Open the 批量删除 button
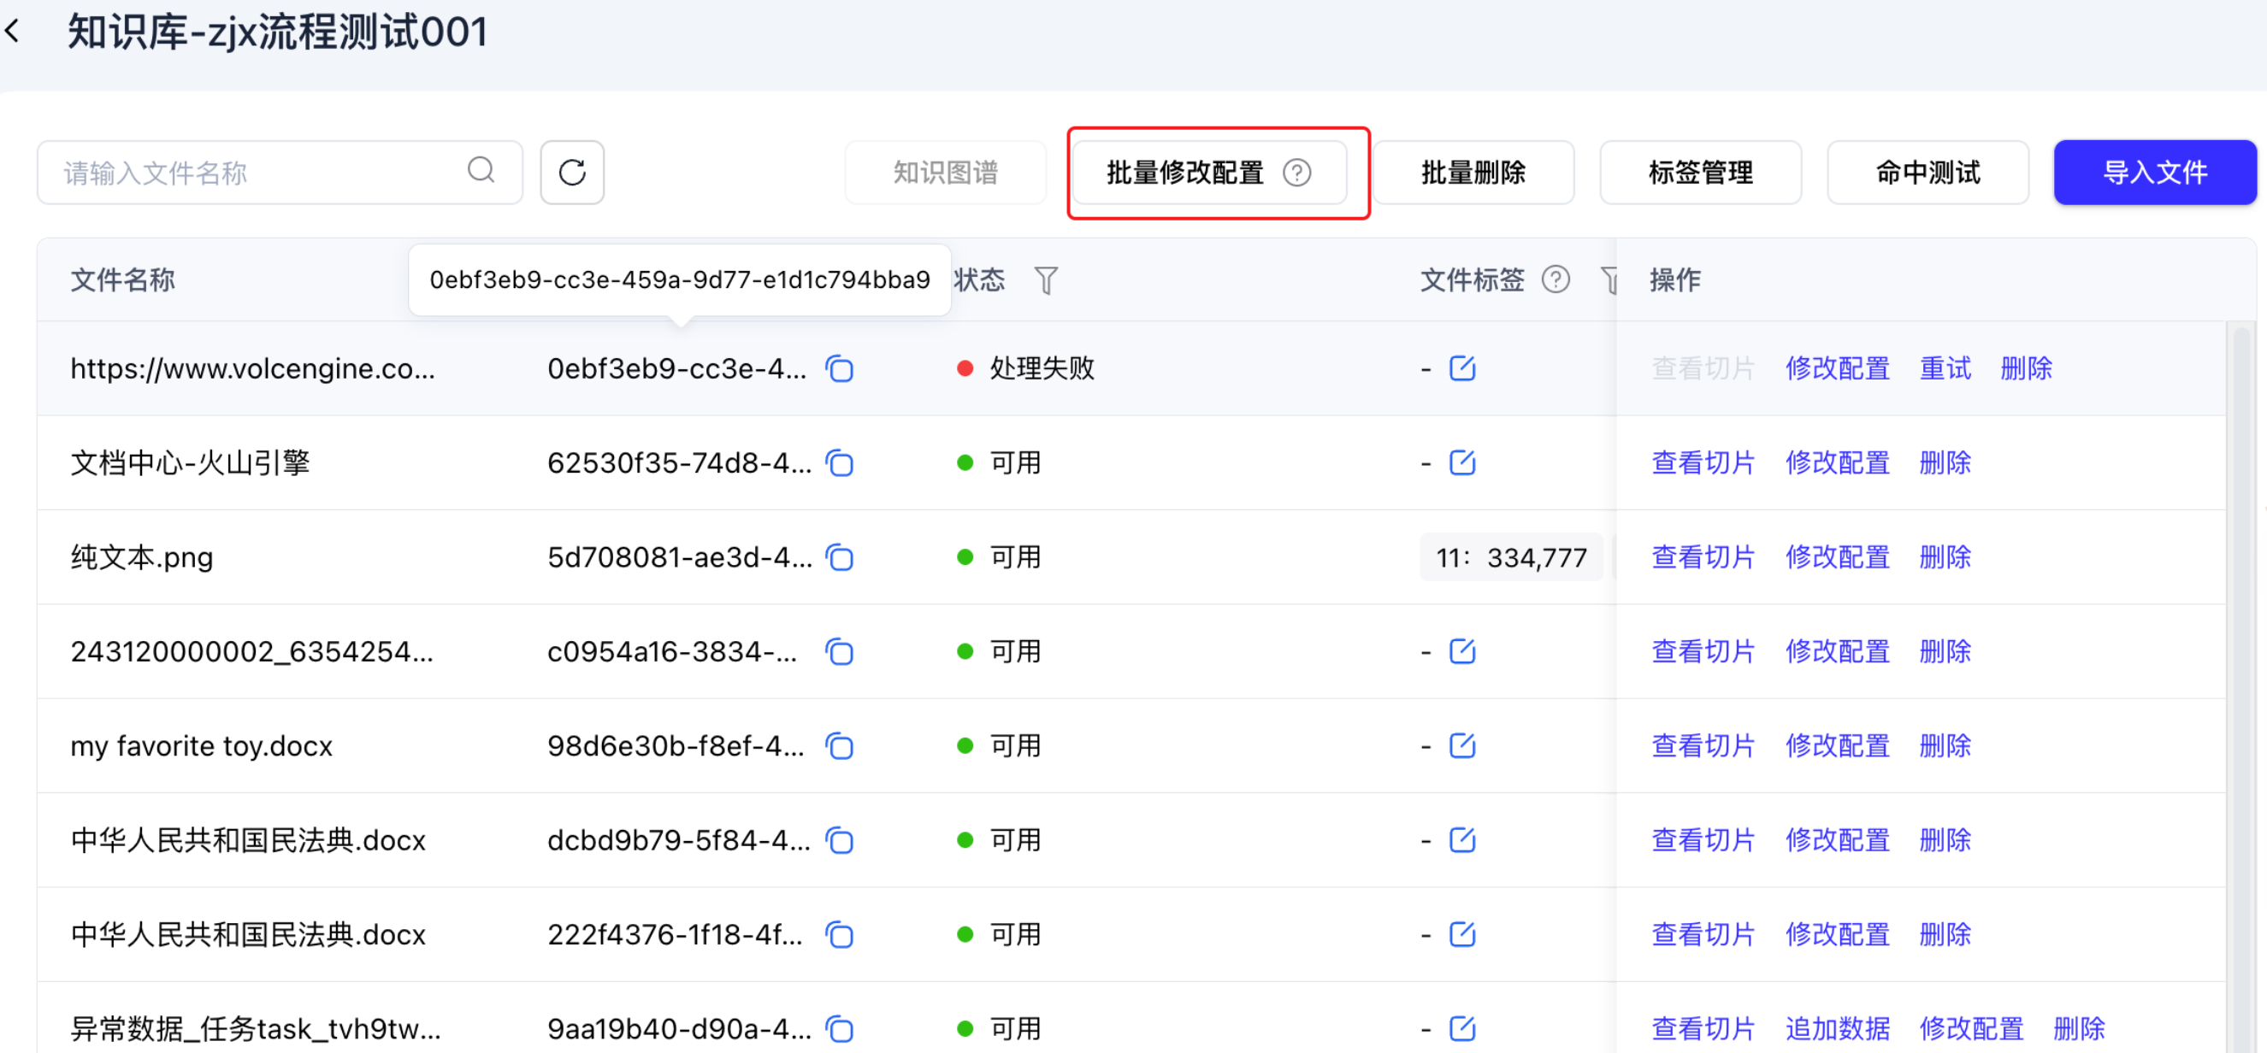2267x1053 pixels. click(1473, 173)
